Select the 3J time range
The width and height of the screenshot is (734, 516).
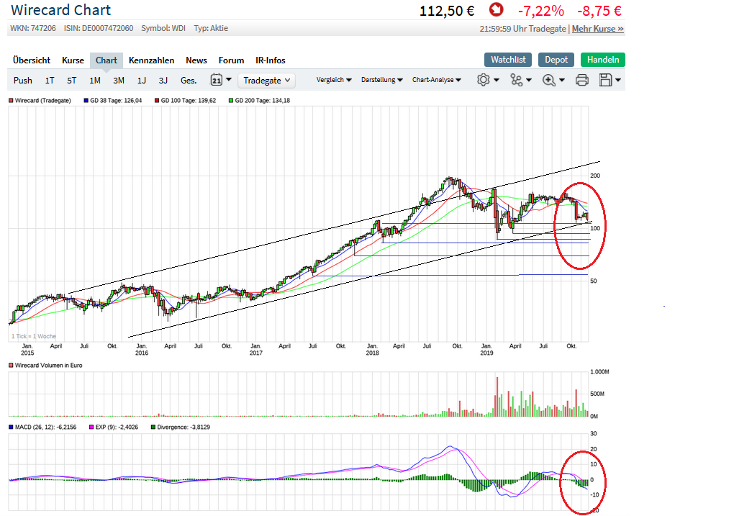(x=163, y=81)
